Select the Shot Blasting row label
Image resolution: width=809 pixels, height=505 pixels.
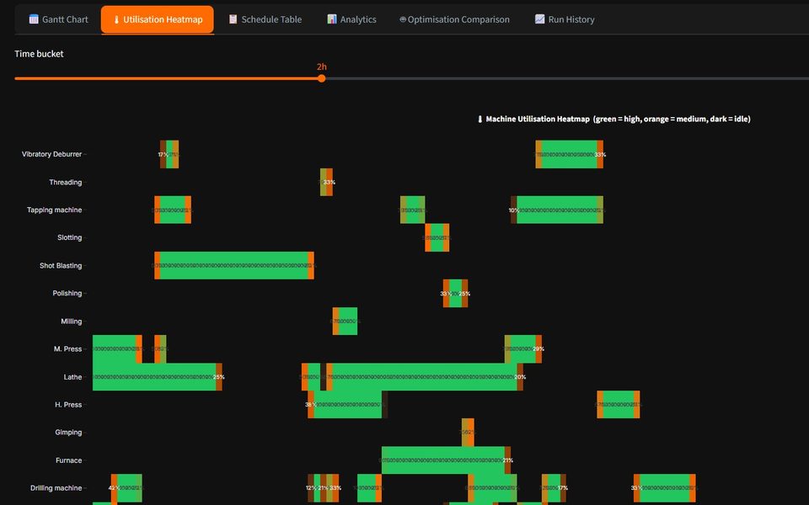61,265
